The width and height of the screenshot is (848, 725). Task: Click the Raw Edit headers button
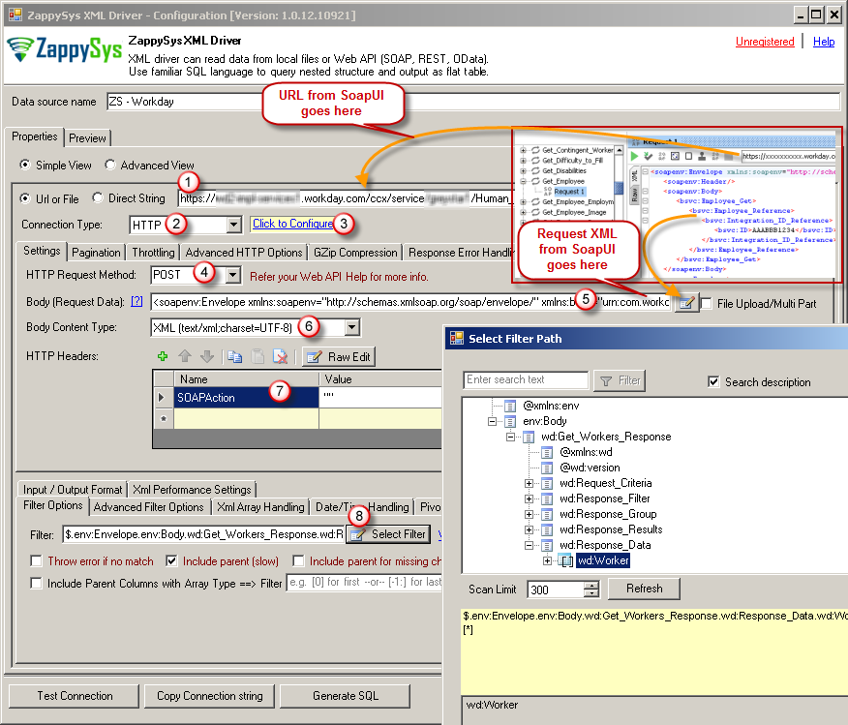click(x=338, y=357)
